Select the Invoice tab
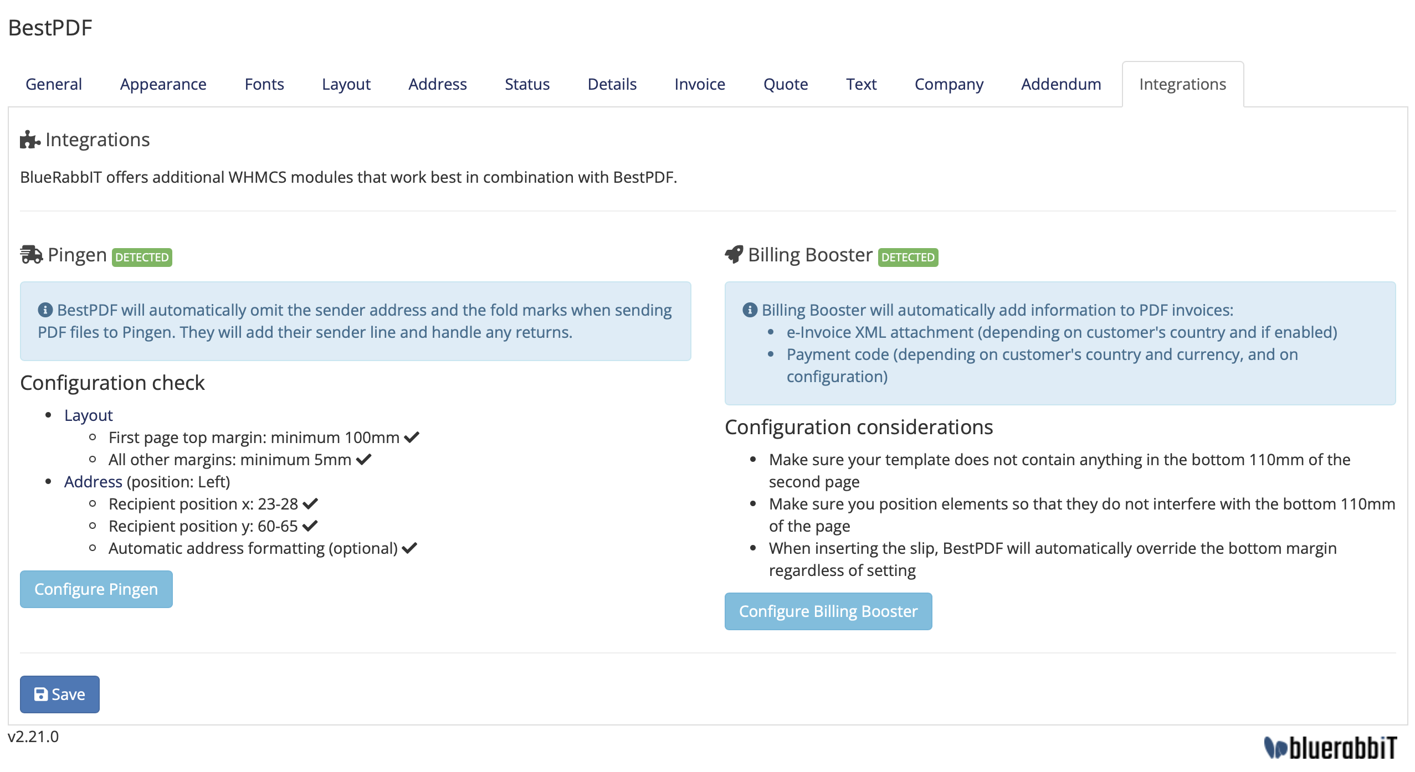Screen dimensions: 1415x772 tap(700, 84)
